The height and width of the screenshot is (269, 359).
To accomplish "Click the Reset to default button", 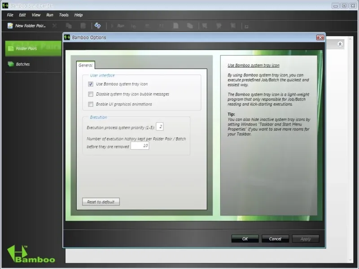I will pos(101,202).
